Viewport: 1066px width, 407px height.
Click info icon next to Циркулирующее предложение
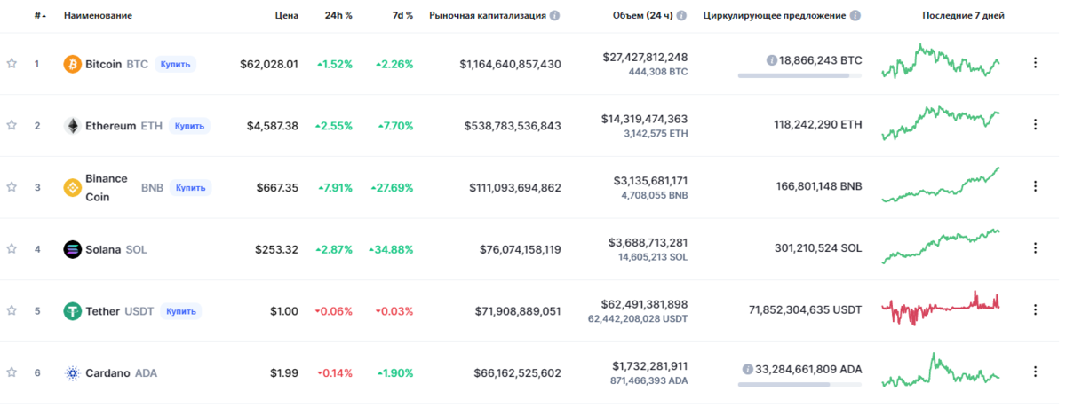[x=855, y=16]
